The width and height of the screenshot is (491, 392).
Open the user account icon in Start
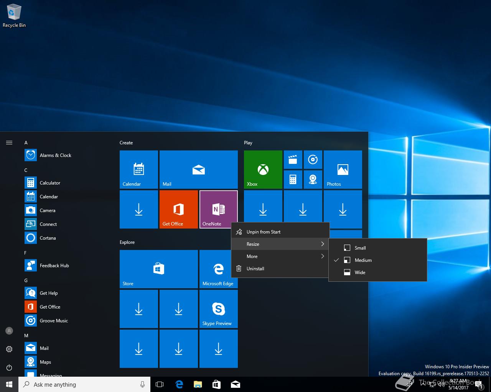pyautogui.click(x=9, y=331)
